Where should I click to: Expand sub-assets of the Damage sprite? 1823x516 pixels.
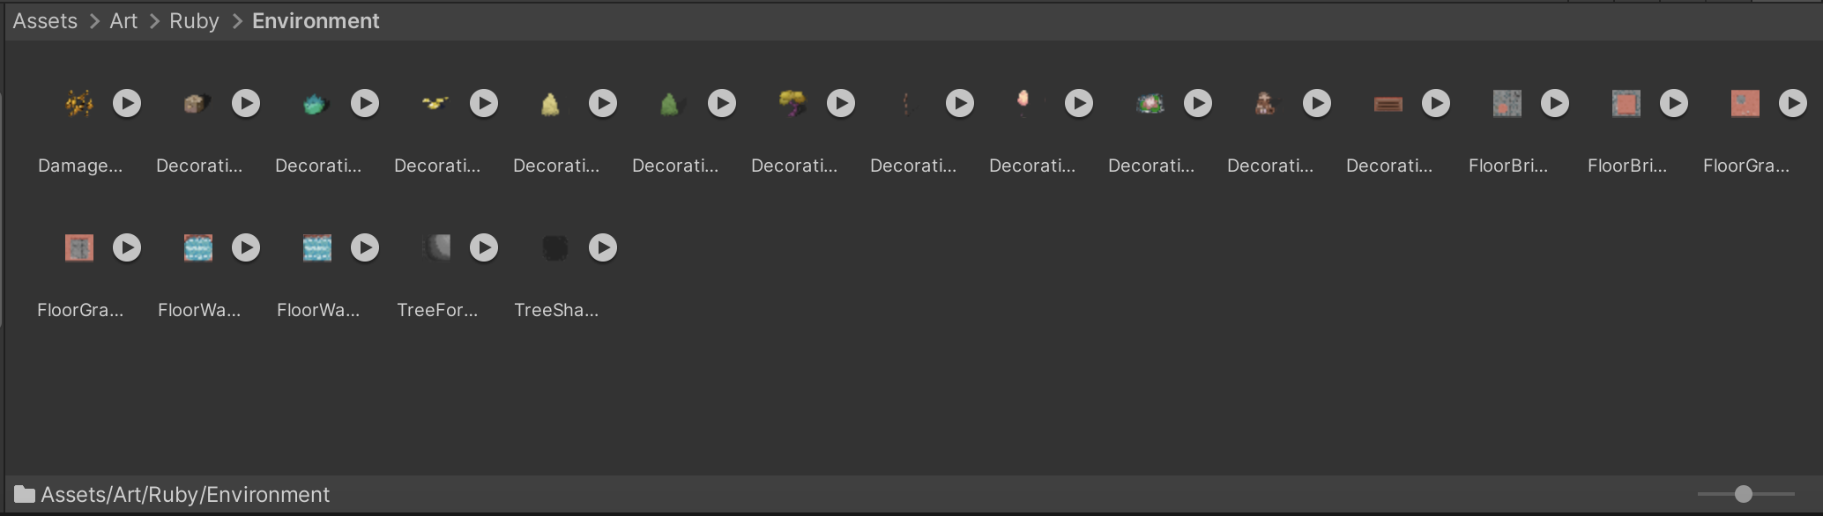[x=127, y=104]
